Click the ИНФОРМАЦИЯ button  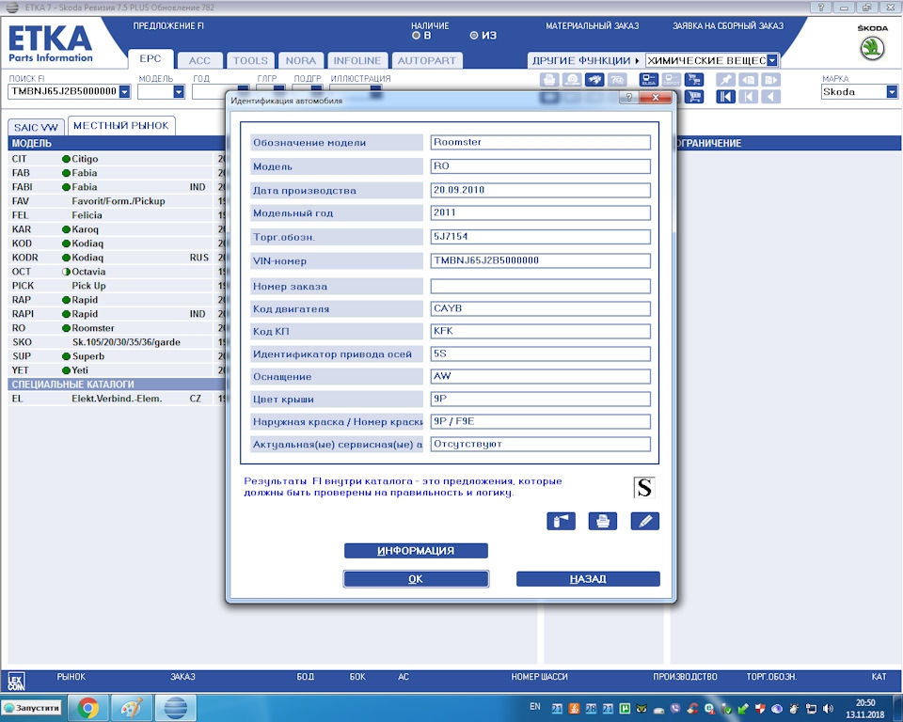click(416, 551)
